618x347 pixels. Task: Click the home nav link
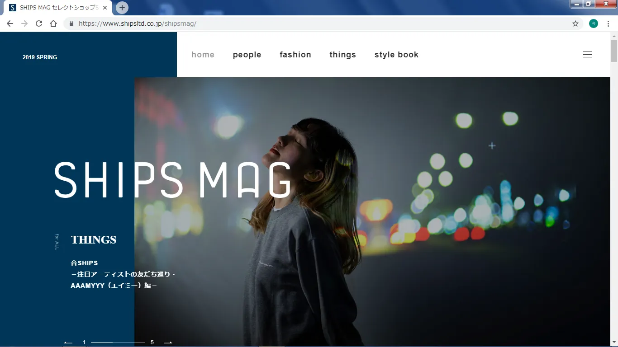pos(203,55)
